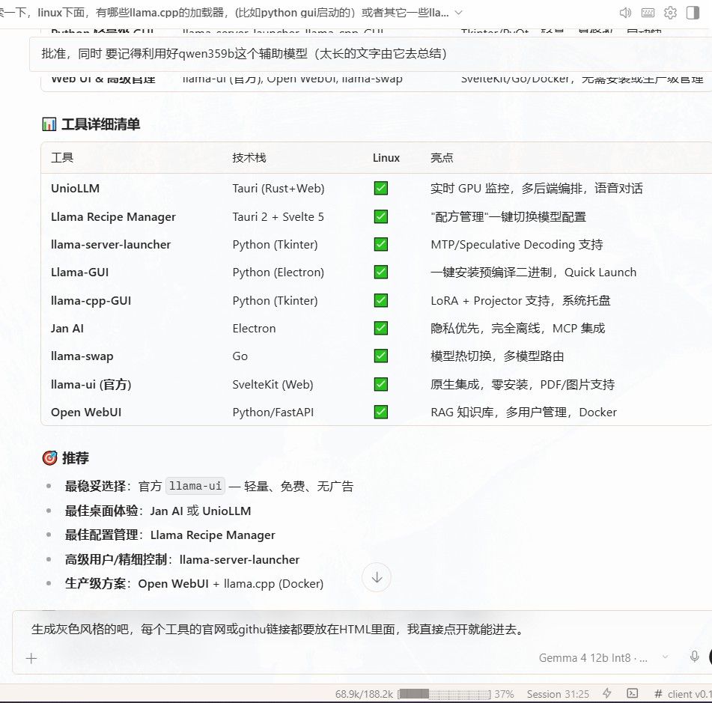Click the 68.9k/188.2k token counter
Image resolution: width=712 pixels, height=703 pixels.
364,694
